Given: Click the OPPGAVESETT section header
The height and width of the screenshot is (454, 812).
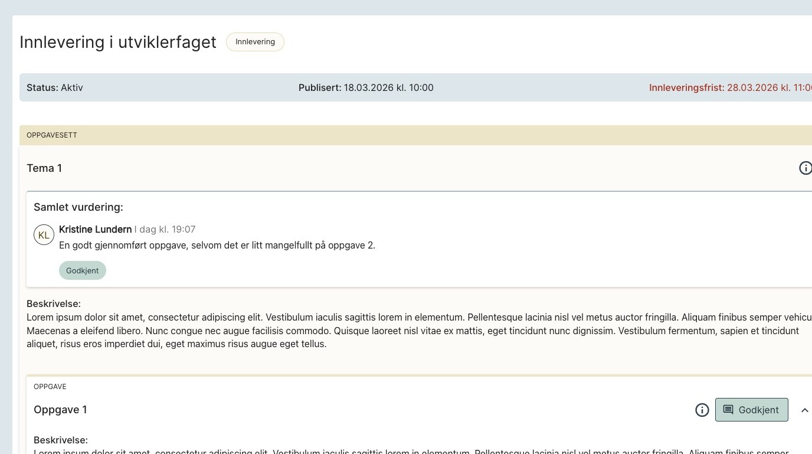Looking at the screenshot, I should click(52, 135).
